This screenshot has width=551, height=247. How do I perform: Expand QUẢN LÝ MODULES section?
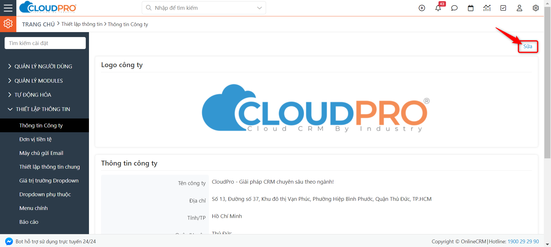[x=35, y=81]
